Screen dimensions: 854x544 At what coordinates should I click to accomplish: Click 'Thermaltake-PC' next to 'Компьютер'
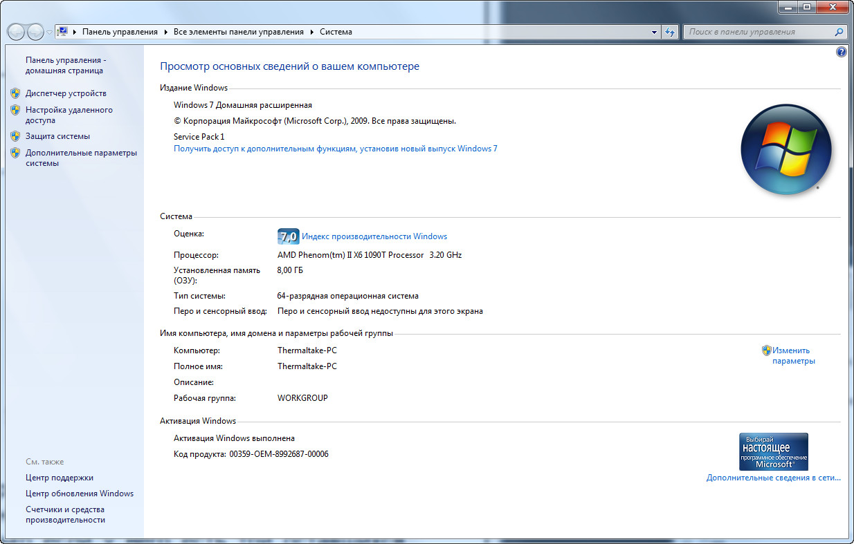pos(307,350)
